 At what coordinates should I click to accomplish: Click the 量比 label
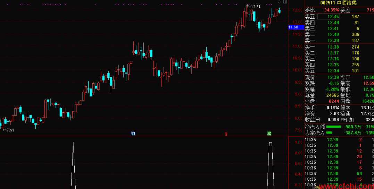click(x=345, y=95)
